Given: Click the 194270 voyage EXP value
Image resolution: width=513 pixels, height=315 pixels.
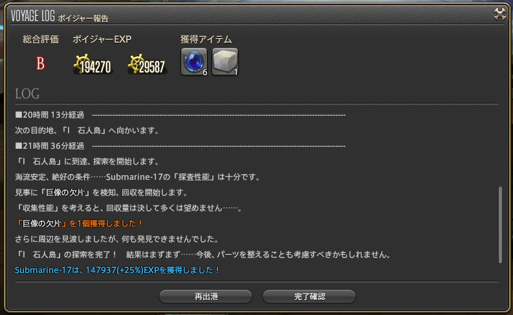Looking at the screenshot, I should [96, 67].
